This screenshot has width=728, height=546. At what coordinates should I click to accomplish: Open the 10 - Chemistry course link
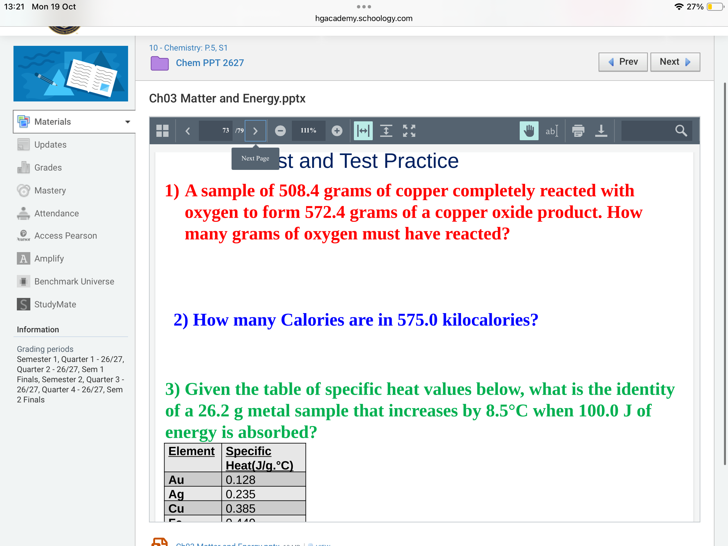188,48
